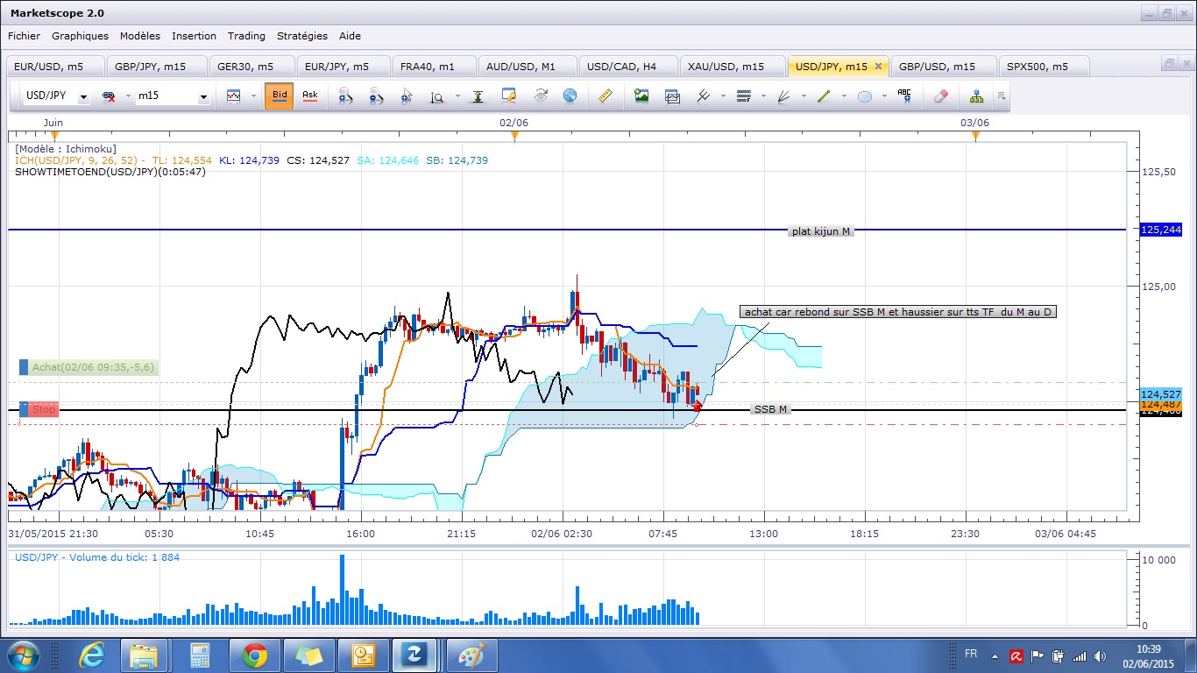Open the chart type dropdown arrow

tap(253, 96)
